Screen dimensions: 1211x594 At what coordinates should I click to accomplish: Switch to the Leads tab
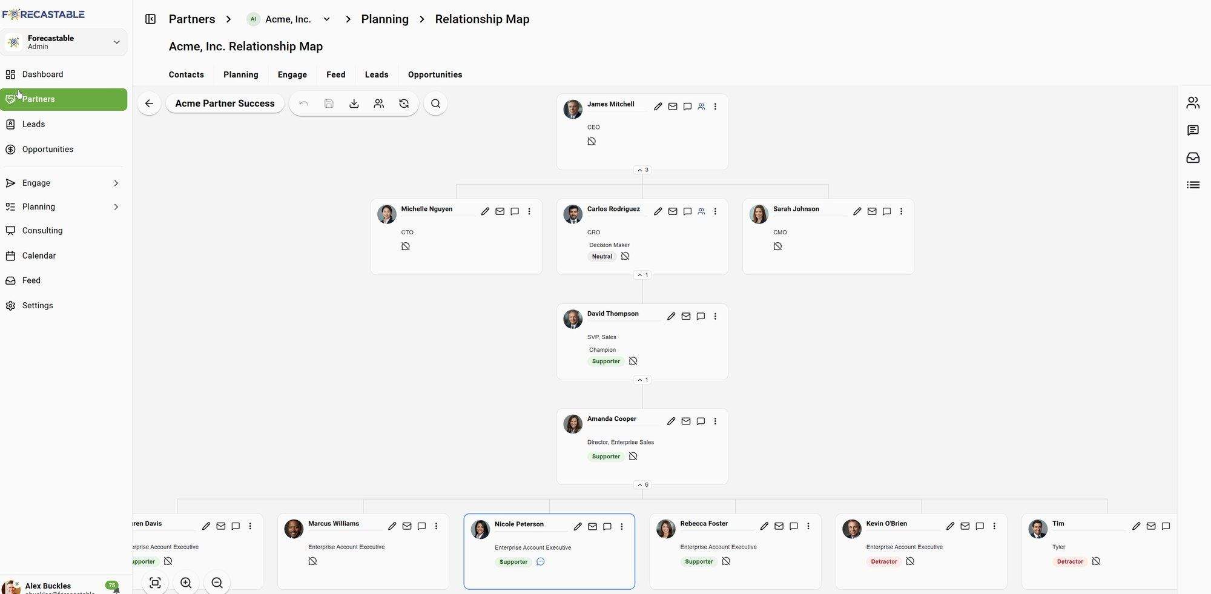377,75
